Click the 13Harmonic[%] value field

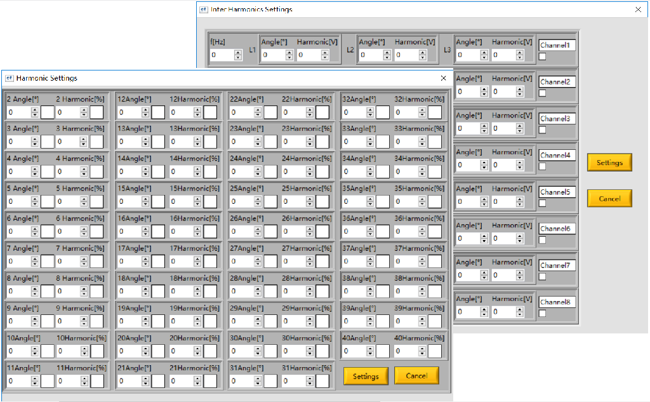pos(181,142)
